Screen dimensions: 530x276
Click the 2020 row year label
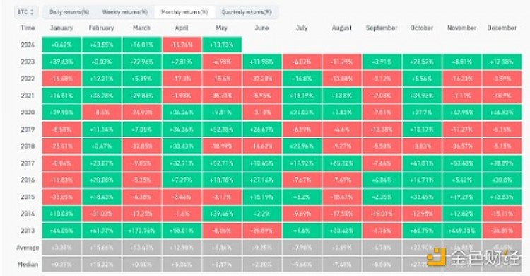[28, 113]
